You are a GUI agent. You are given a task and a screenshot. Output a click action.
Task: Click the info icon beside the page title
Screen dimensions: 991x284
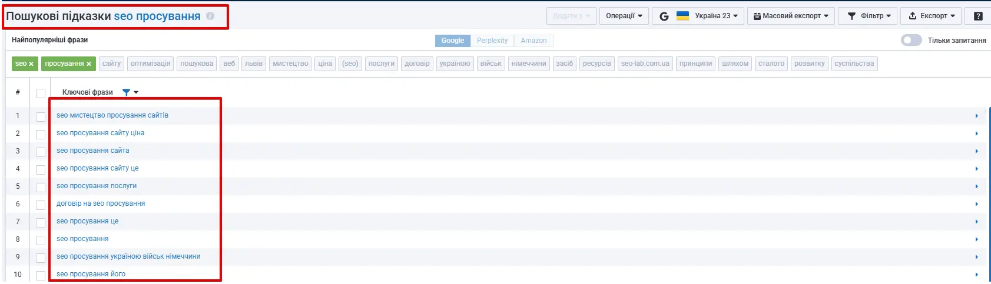tap(210, 16)
